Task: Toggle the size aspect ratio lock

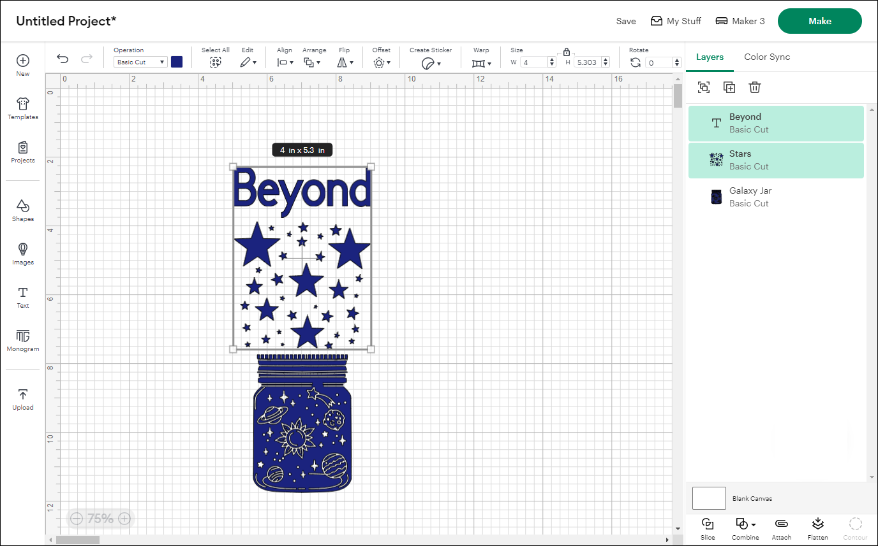Action: click(x=567, y=52)
